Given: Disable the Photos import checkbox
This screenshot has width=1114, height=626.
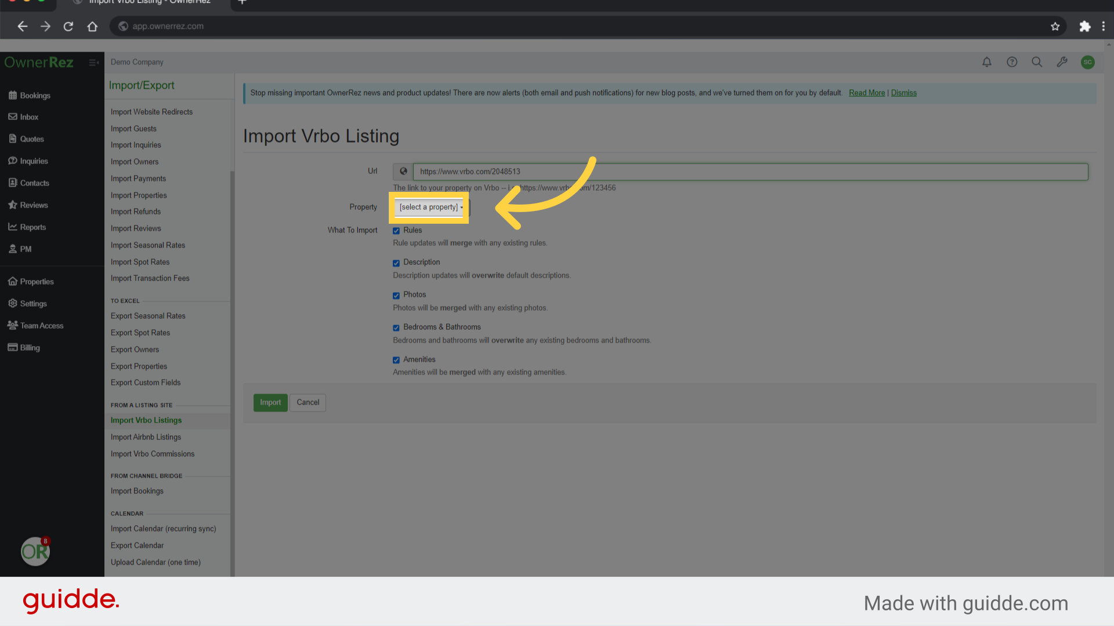Looking at the screenshot, I should (396, 295).
